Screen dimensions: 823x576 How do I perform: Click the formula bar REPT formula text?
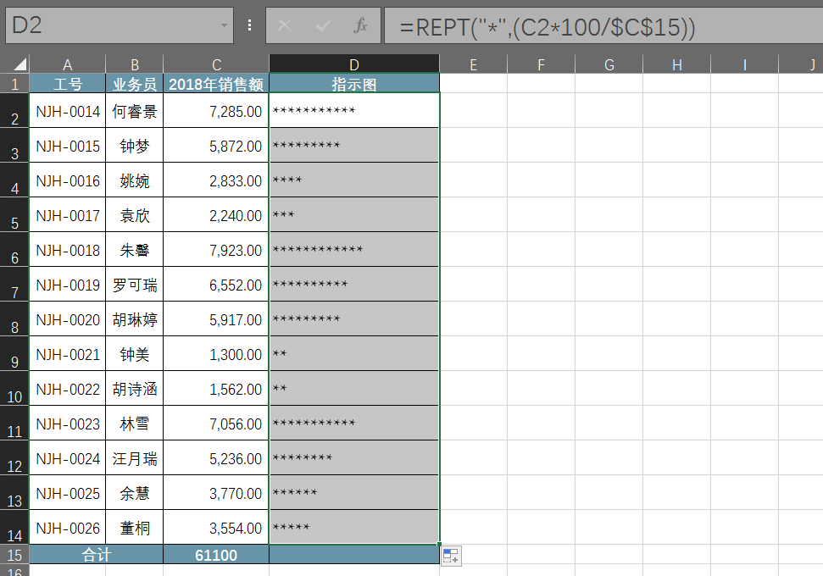548,27
